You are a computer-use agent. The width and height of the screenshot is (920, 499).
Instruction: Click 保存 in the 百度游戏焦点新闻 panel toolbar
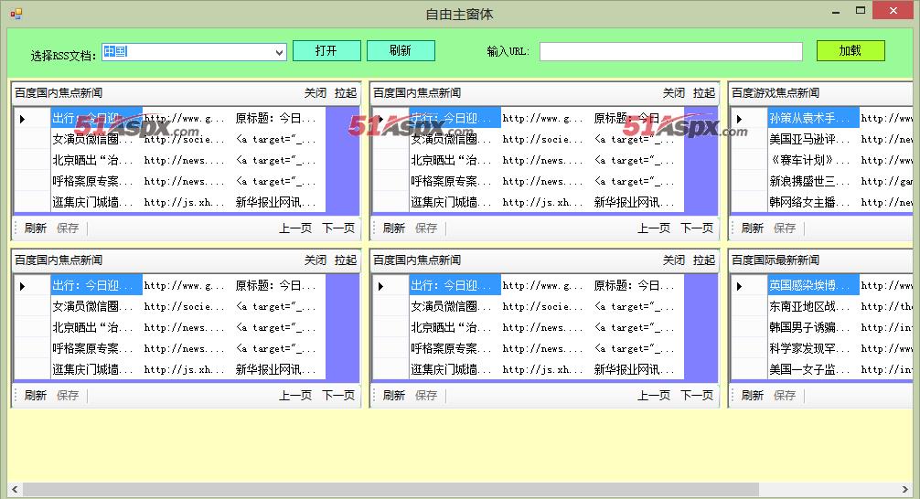785,228
